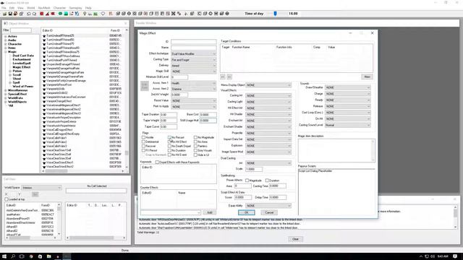
Task: Click the last toolbar icon before Time of day
Action: 227,14
